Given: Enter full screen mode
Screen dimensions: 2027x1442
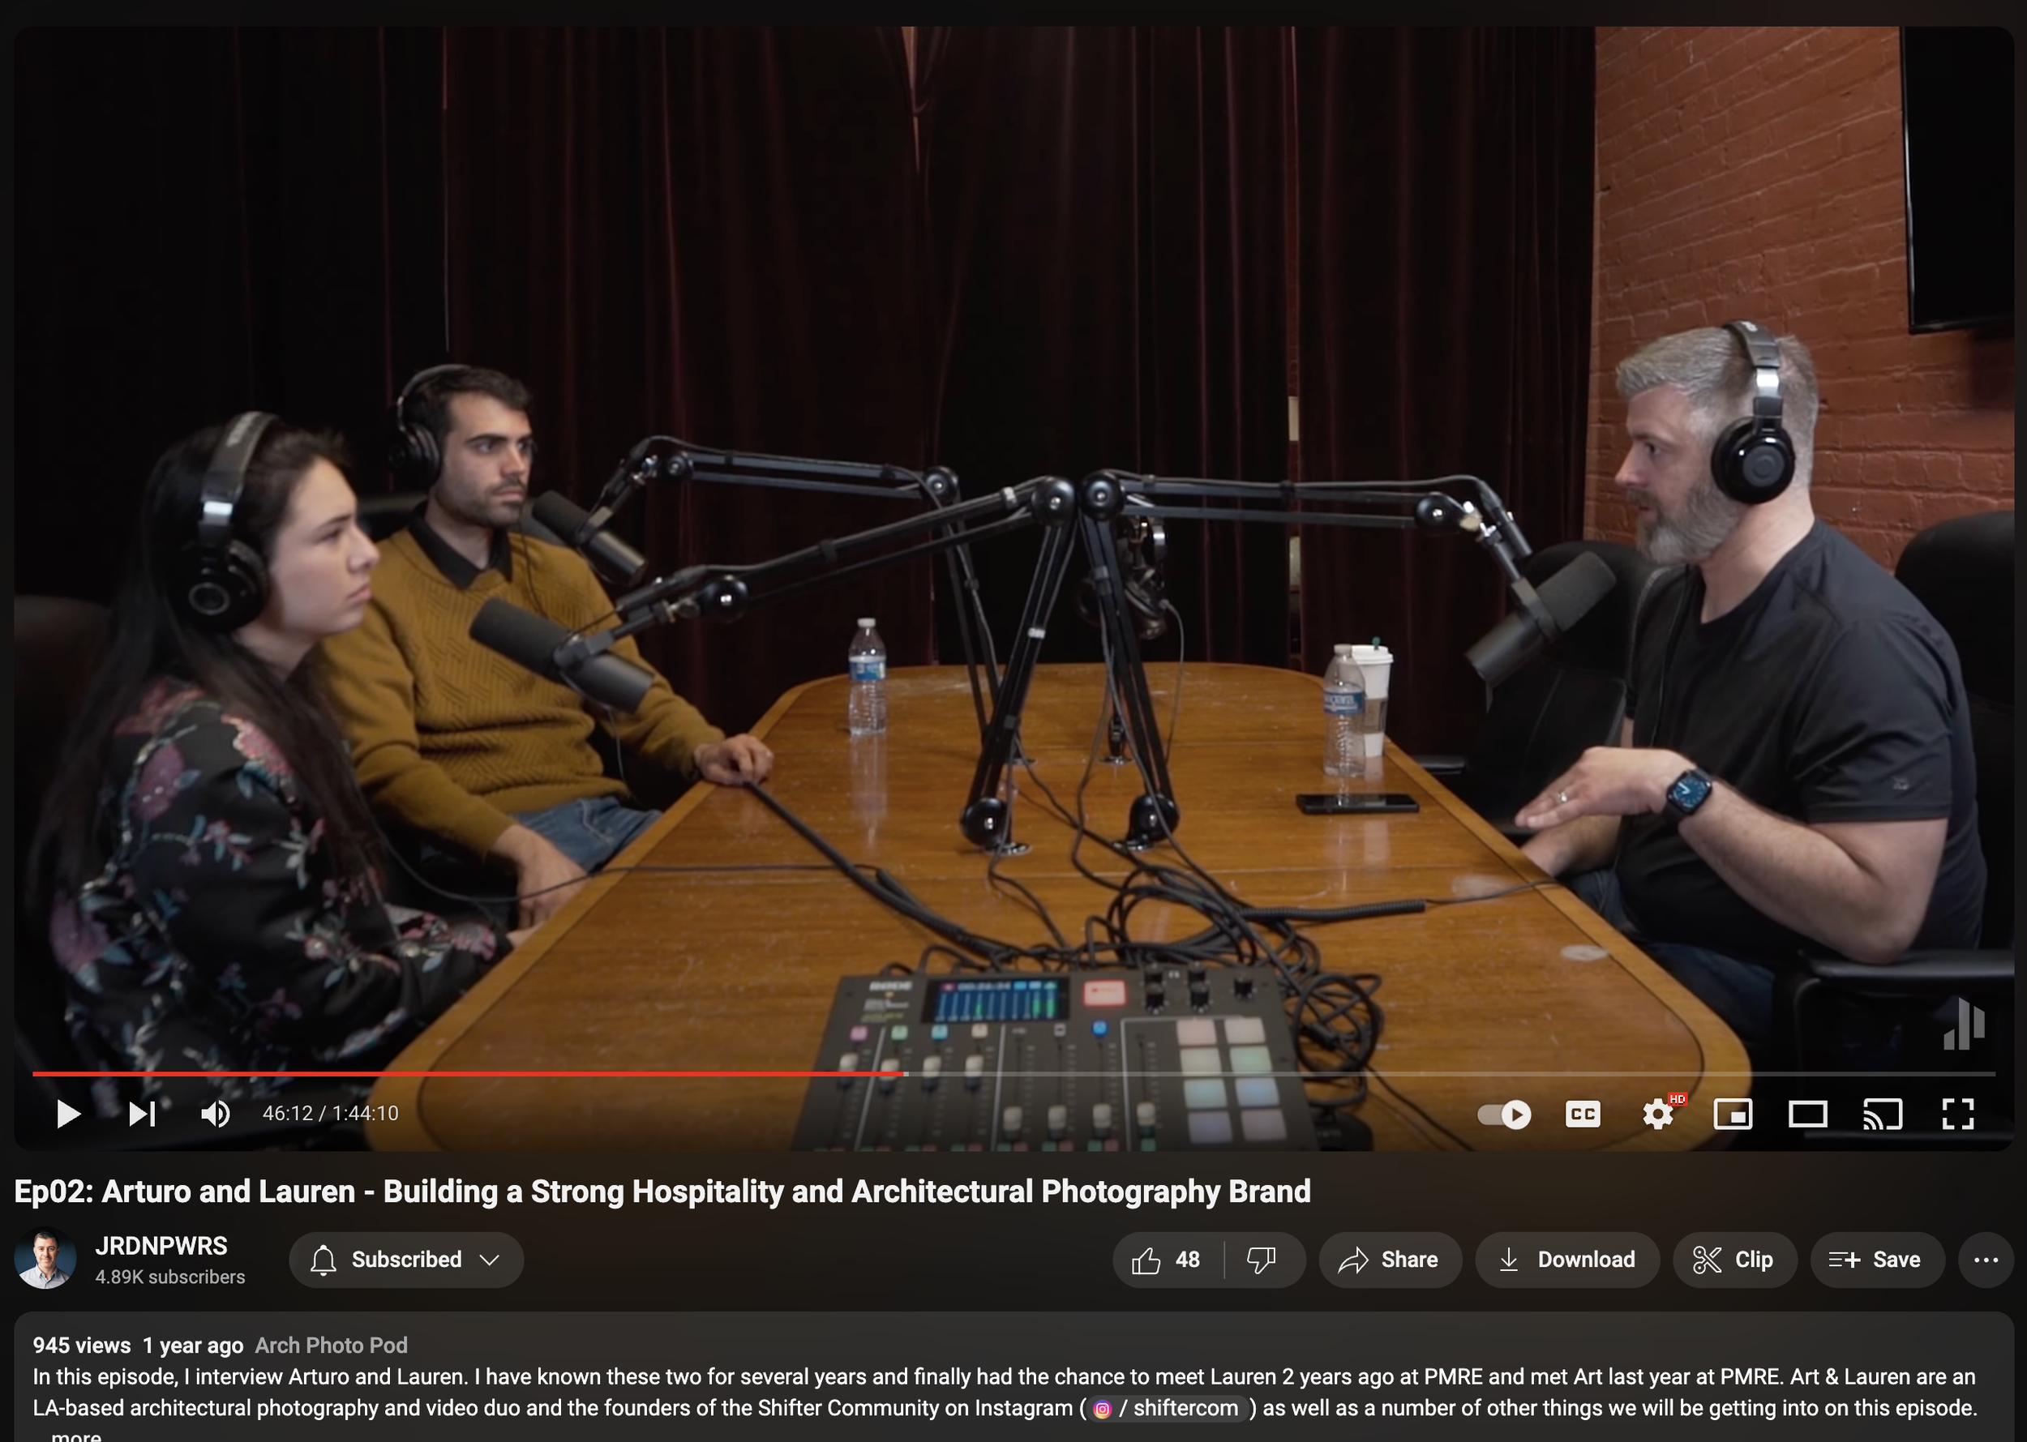Looking at the screenshot, I should [x=1958, y=1114].
